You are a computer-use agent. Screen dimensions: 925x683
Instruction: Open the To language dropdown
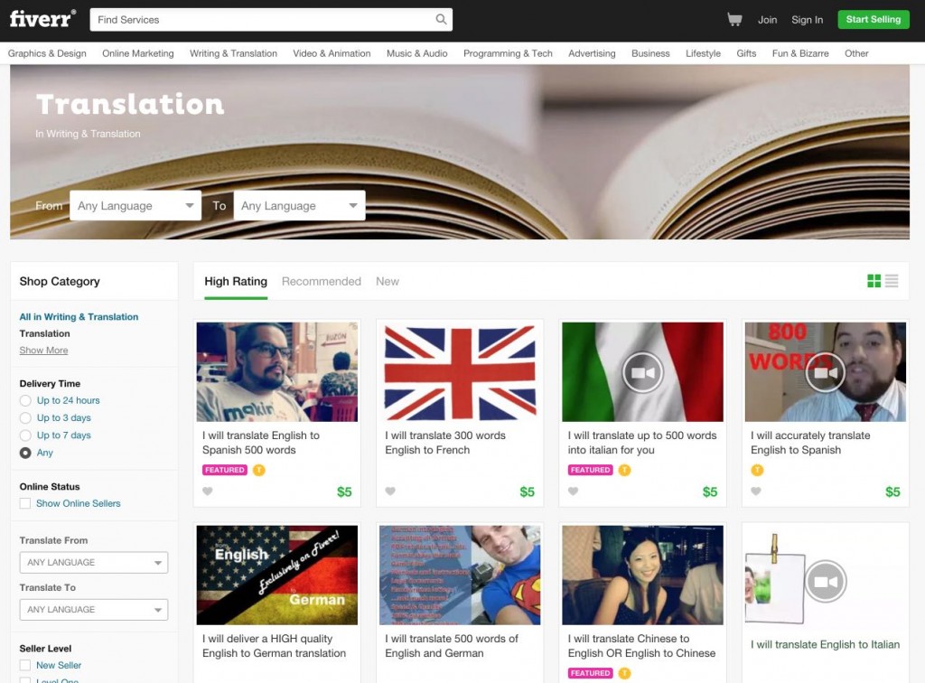300,205
